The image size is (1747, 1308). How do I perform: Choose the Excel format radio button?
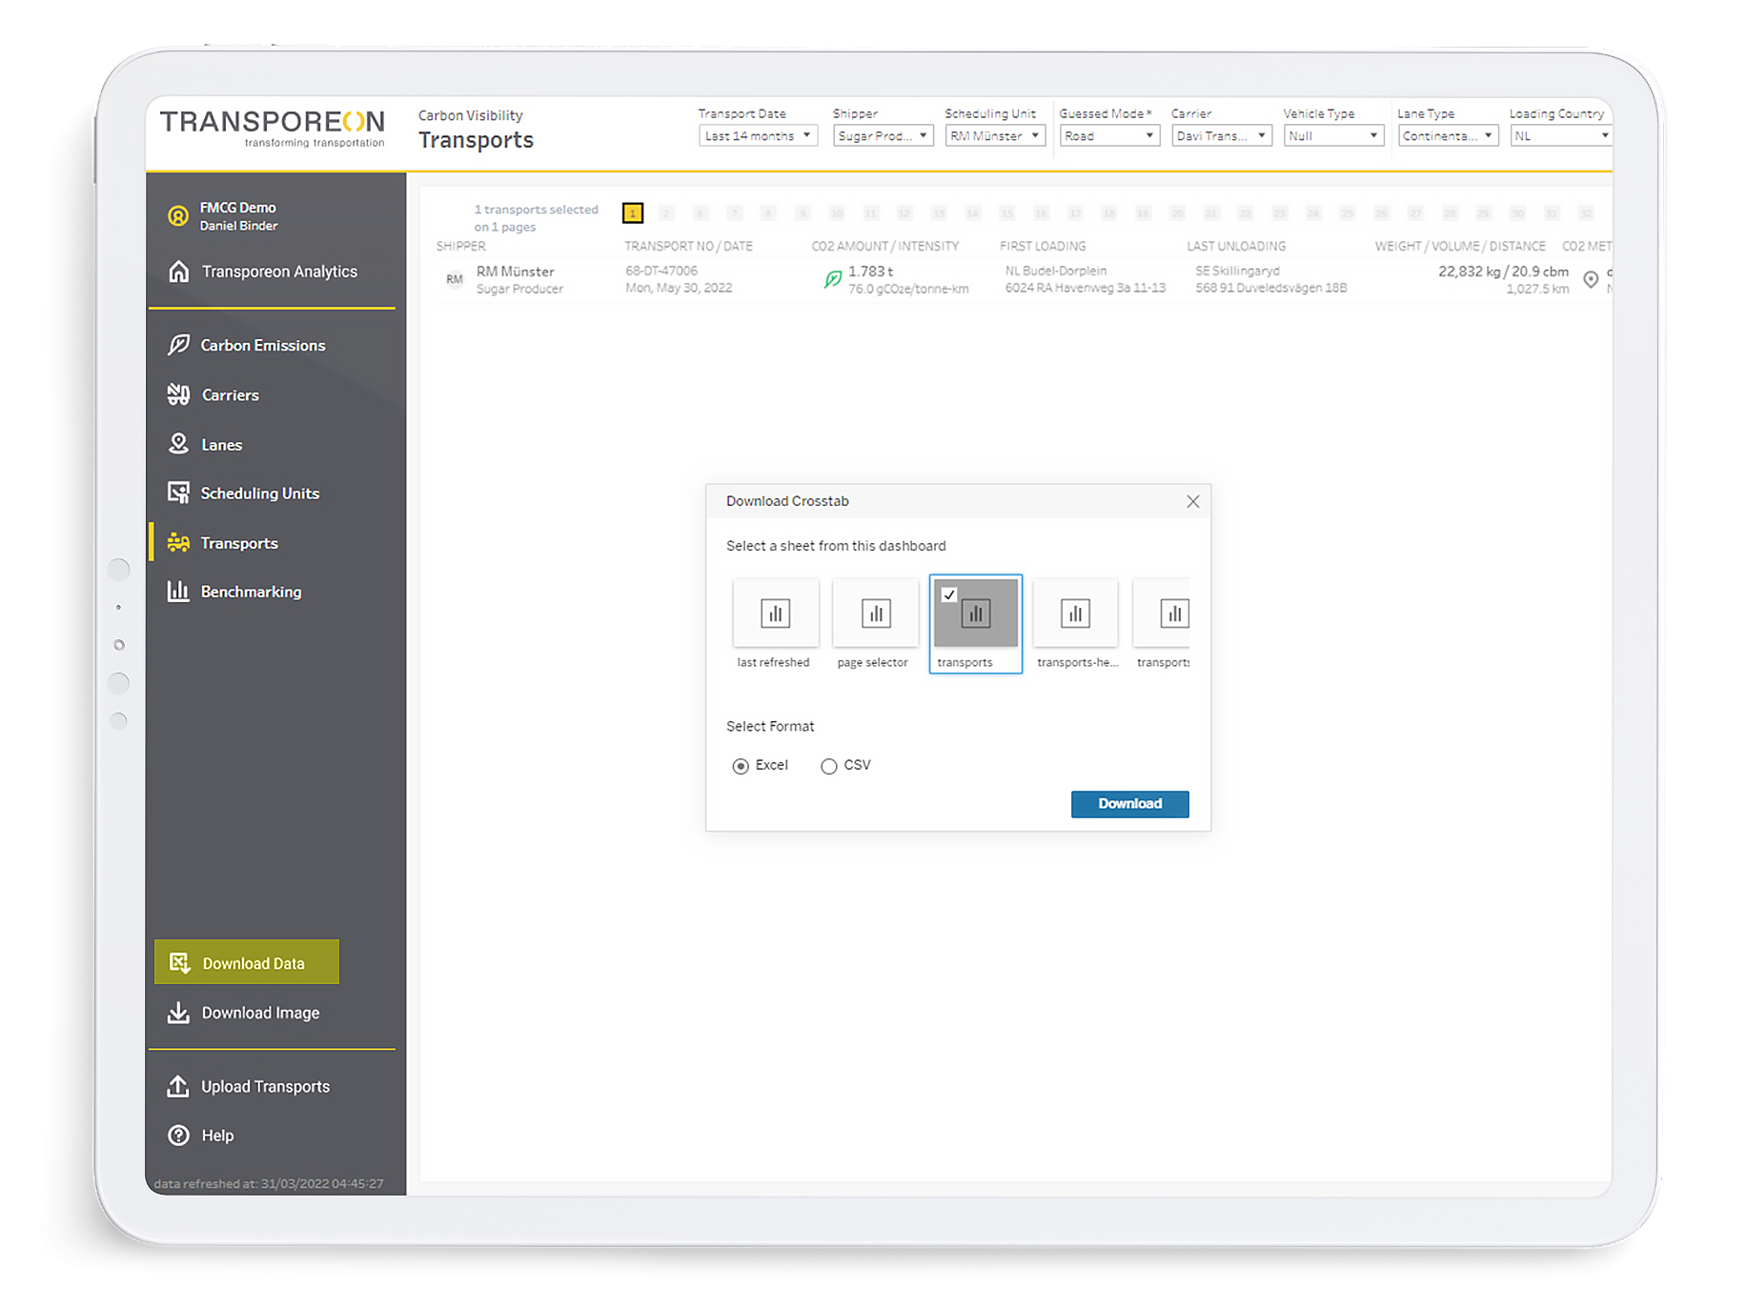[741, 766]
